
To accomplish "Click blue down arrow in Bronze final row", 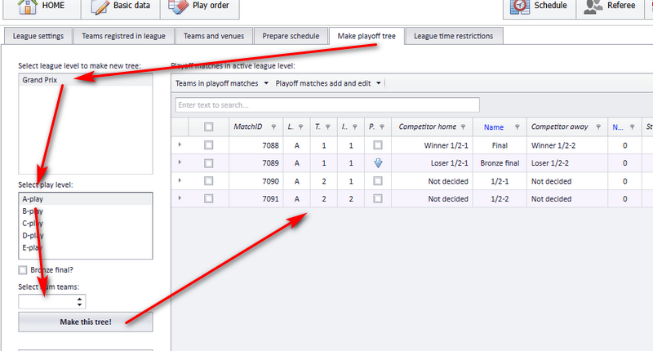I will 378,163.
